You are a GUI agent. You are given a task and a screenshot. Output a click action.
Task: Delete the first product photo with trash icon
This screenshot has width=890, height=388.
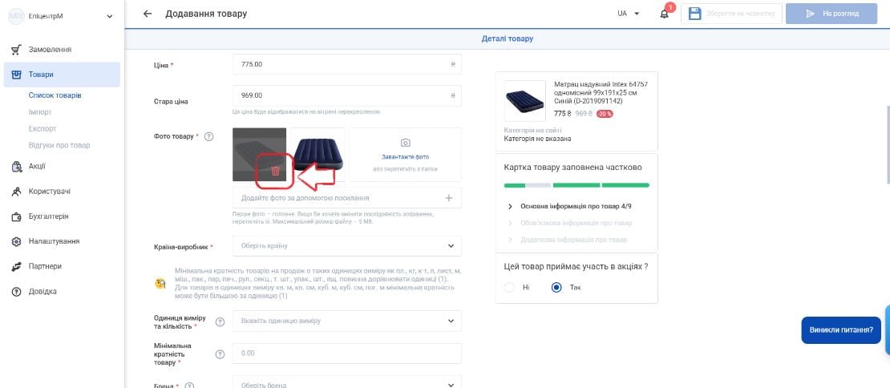pos(275,171)
